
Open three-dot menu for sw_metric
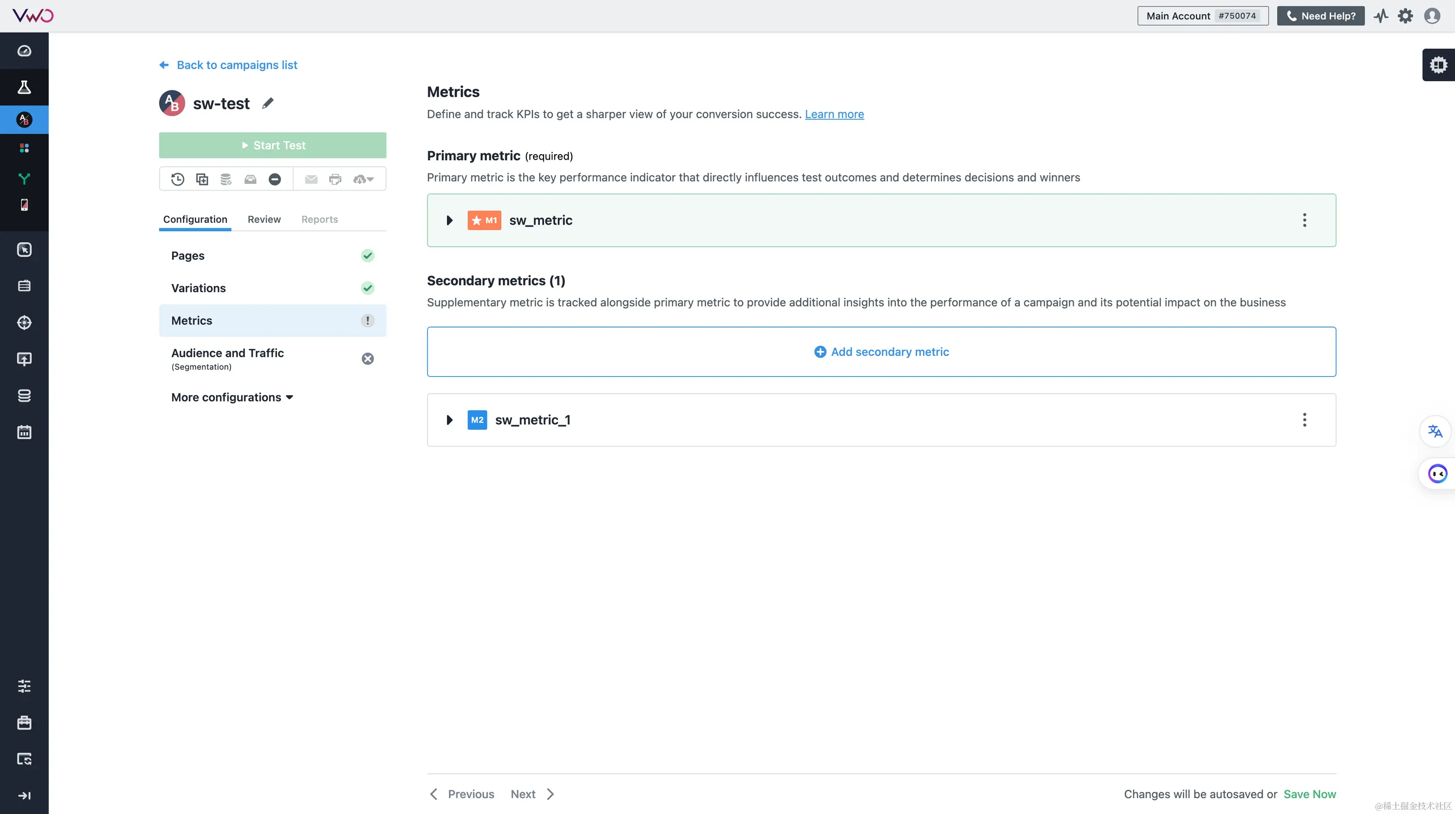click(1304, 221)
